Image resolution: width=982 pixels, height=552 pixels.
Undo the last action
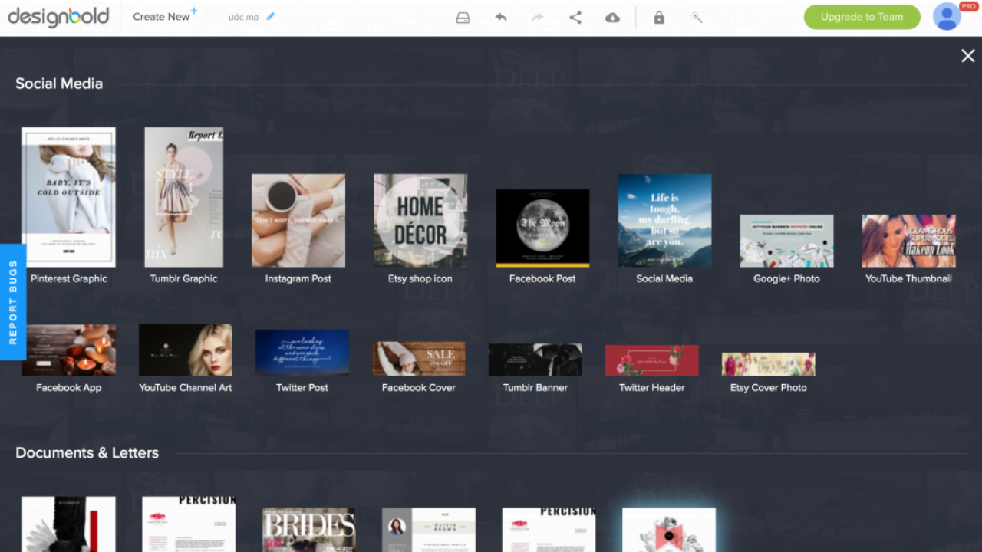501,17
